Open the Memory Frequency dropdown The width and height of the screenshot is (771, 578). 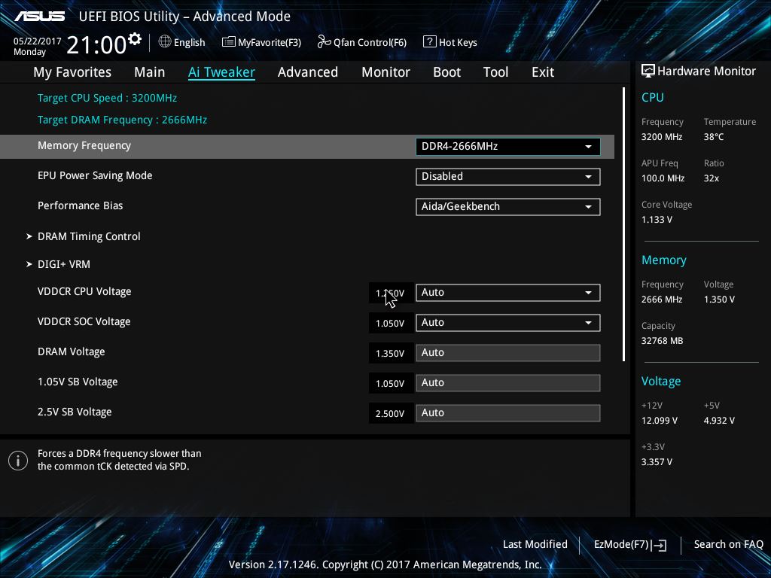click(x=507, y=146)
